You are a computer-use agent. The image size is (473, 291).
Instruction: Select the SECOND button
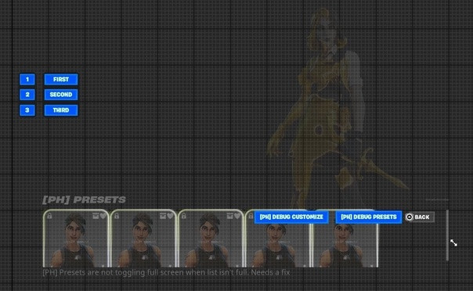tap(61, 95)
